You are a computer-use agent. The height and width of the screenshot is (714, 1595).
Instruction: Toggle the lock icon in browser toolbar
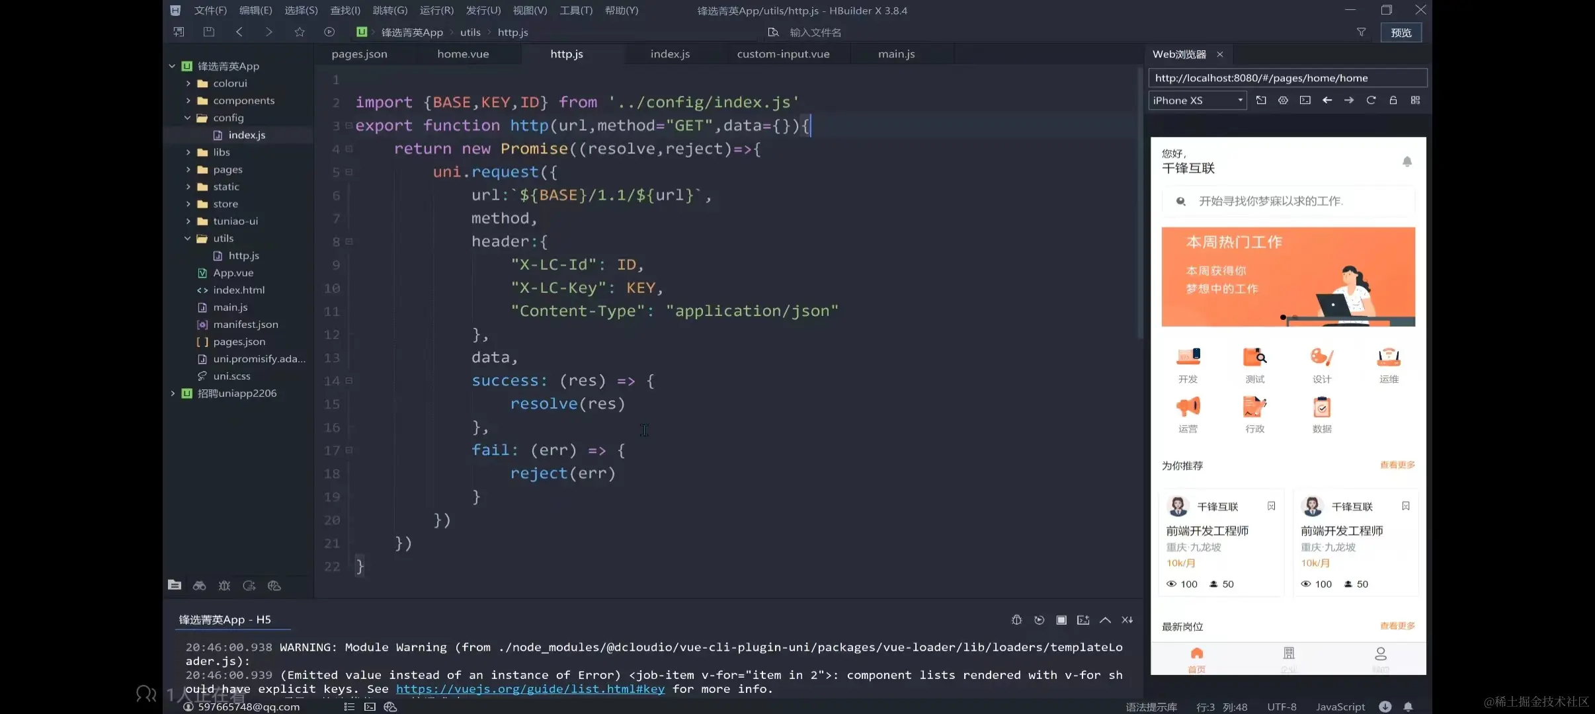tap(1393, 100)
